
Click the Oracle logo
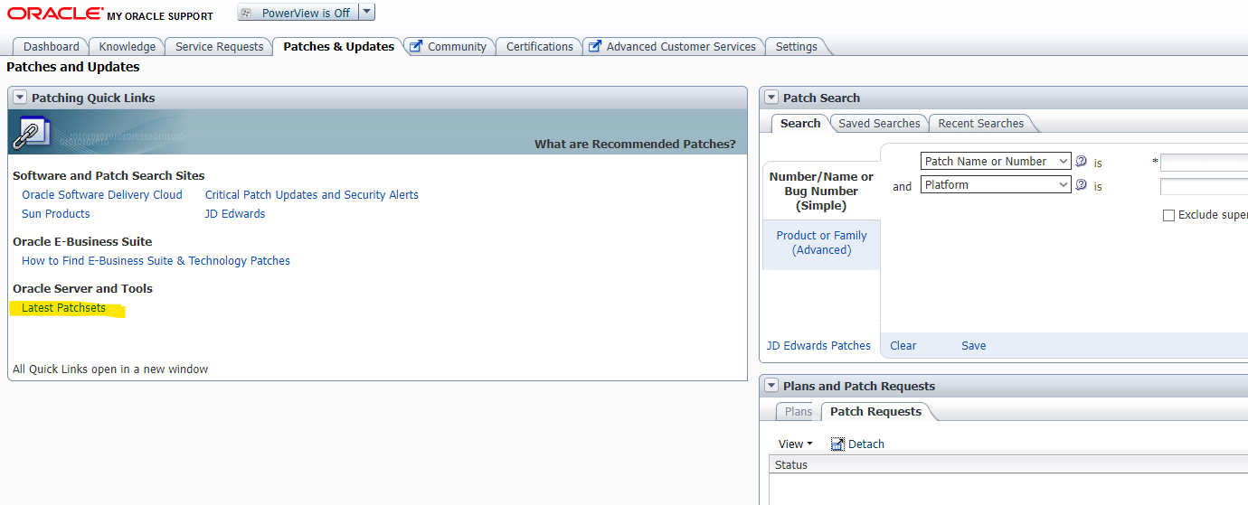point(55,14)
